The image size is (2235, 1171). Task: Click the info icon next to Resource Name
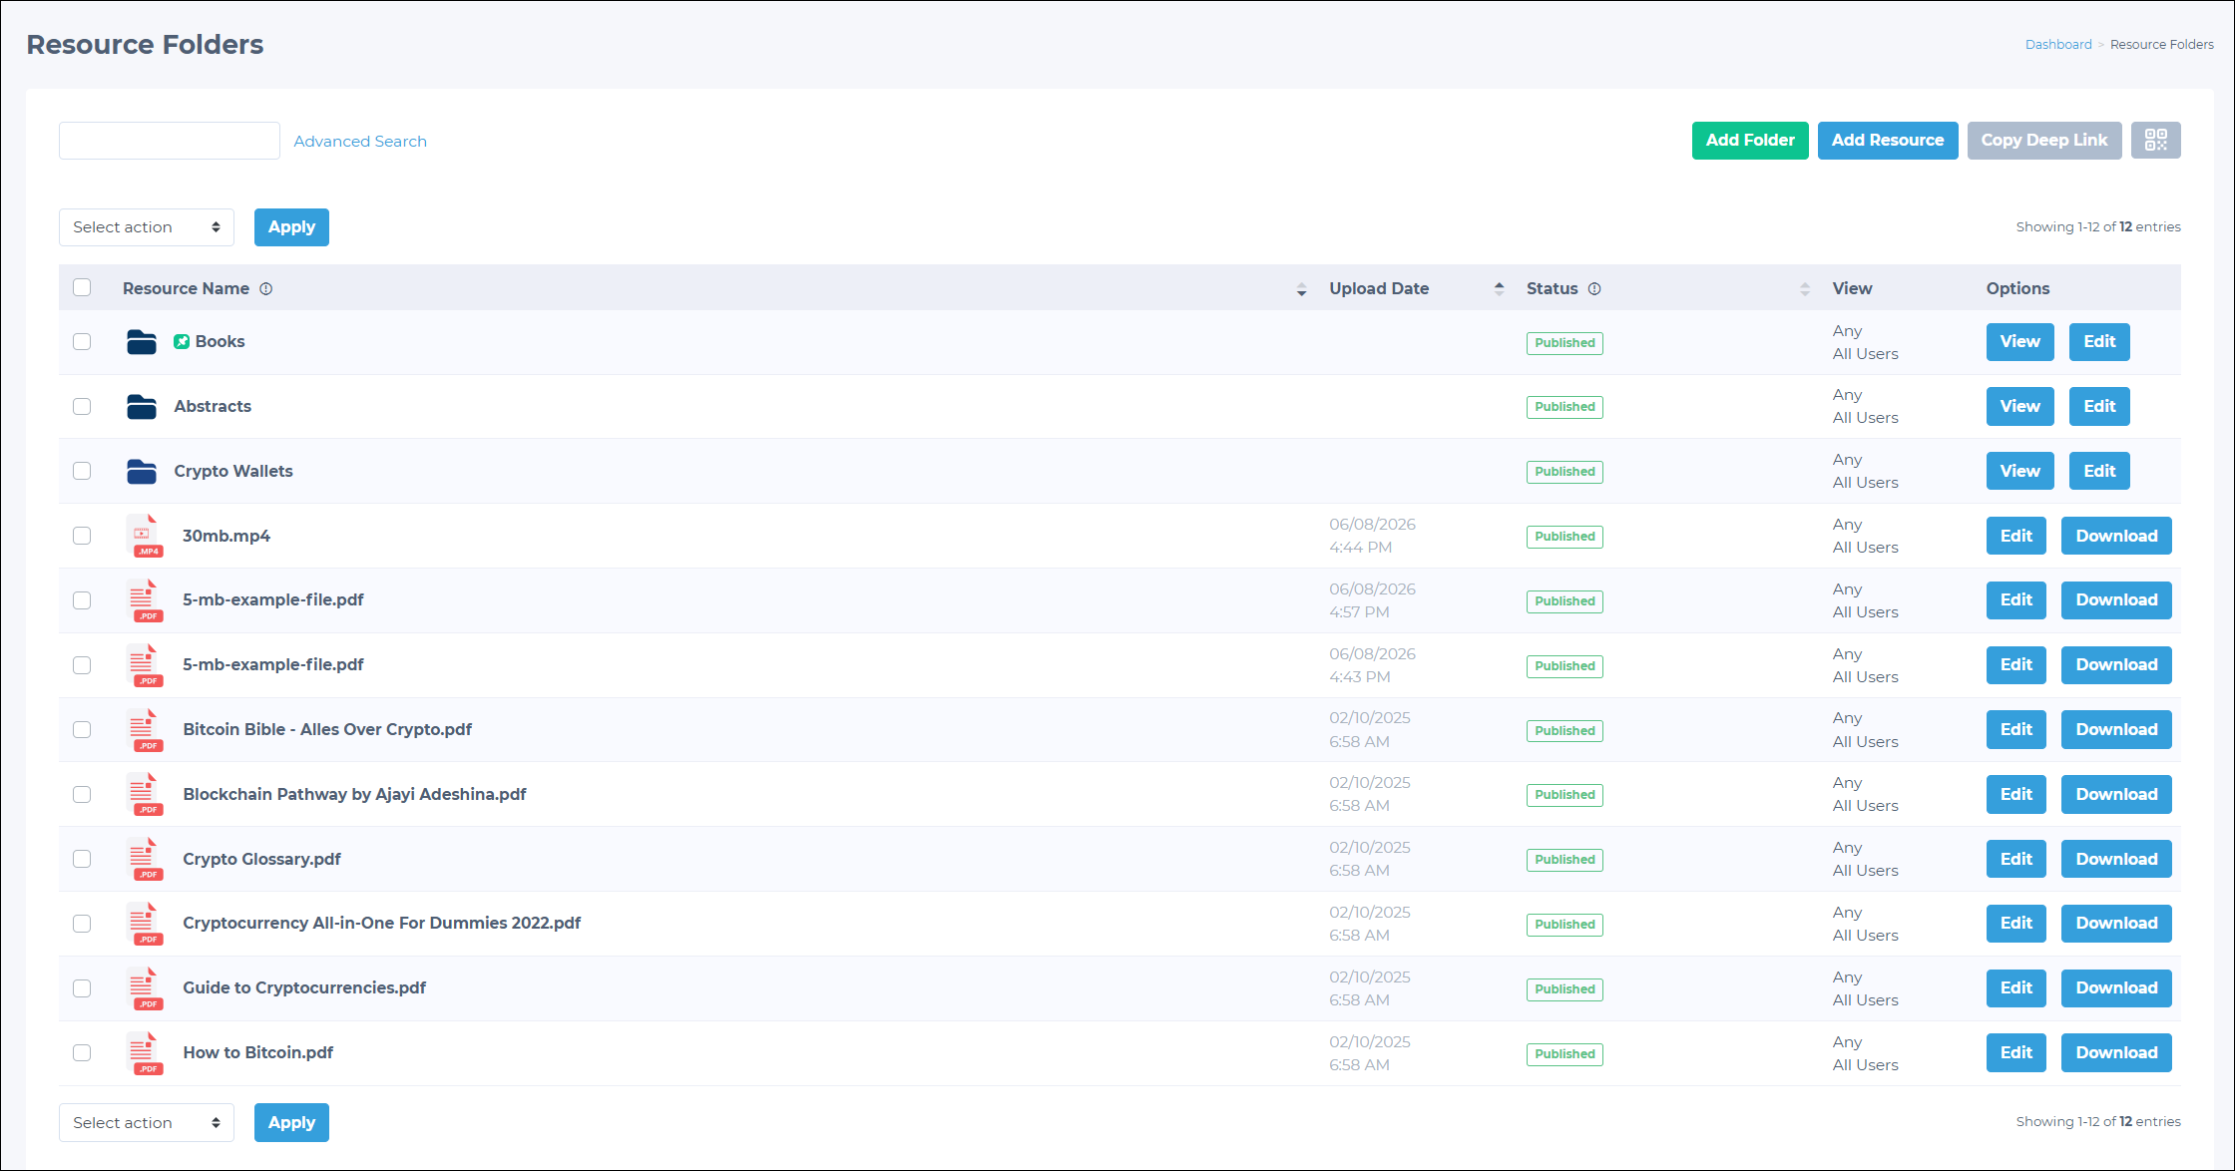click(x=266, y=289)
